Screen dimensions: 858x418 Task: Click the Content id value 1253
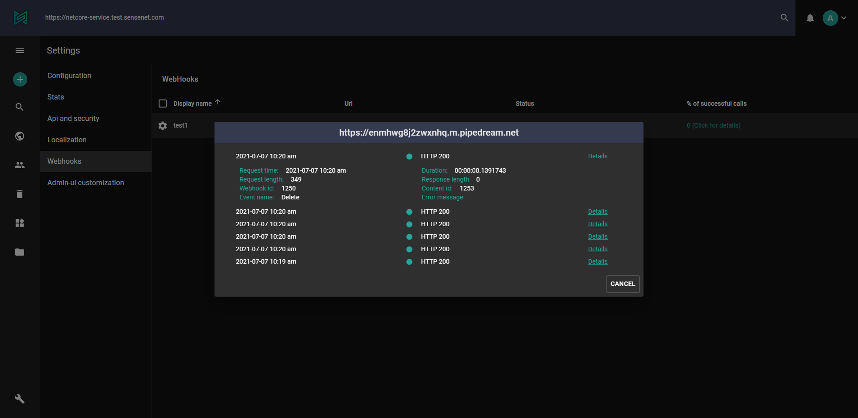[x=467, y=188]
